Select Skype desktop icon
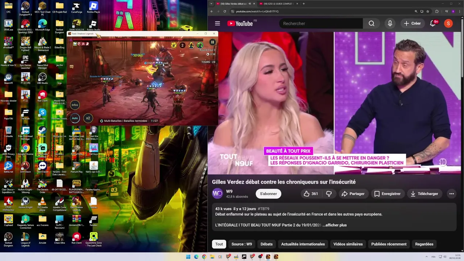This screenshot has width=464, height=261. point(42,114)
